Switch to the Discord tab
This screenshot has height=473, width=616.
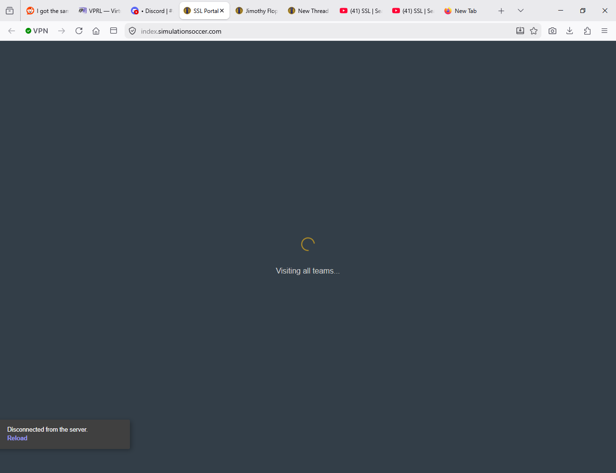coord(152,11)
